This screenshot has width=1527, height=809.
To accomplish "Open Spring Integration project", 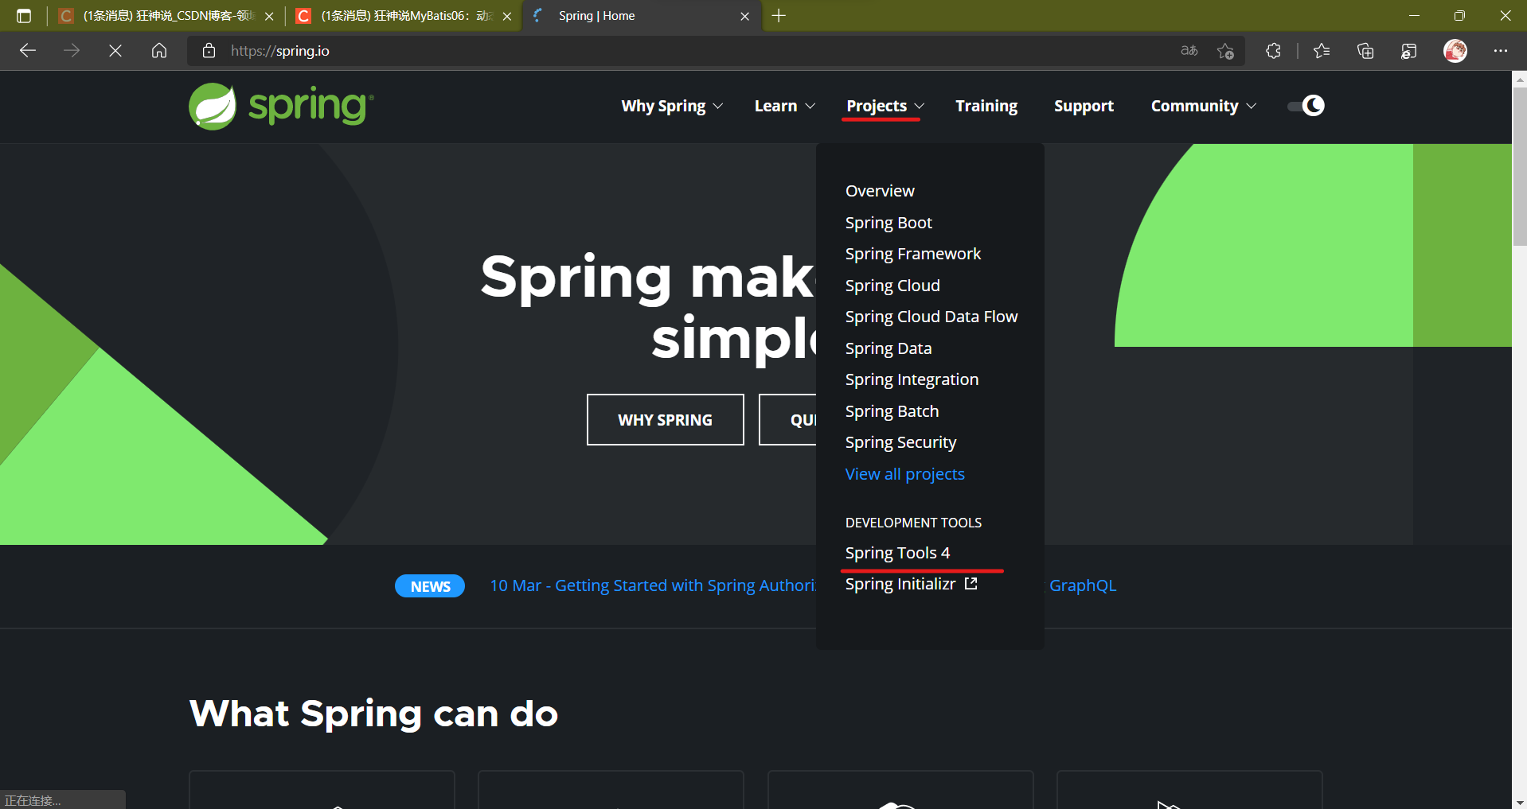I will (912, 379).
